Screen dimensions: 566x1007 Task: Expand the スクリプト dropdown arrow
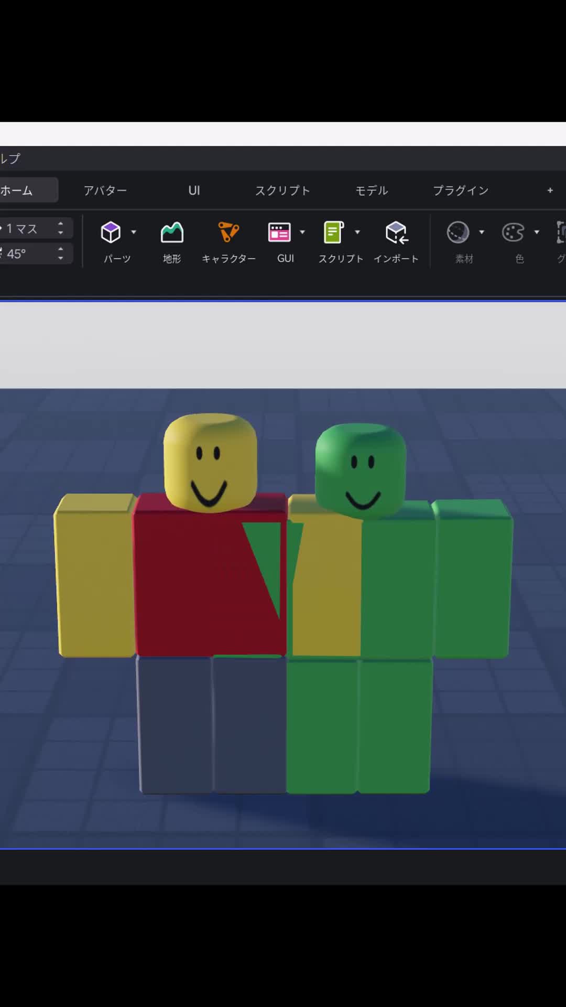pos(357,232)
